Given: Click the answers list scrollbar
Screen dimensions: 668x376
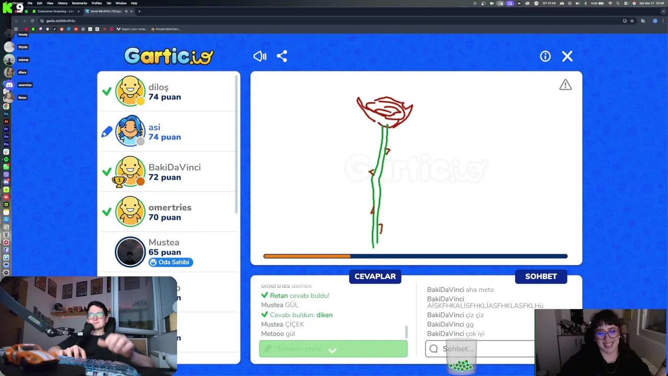Looking at the screenshot, I should tap(407, 332).
